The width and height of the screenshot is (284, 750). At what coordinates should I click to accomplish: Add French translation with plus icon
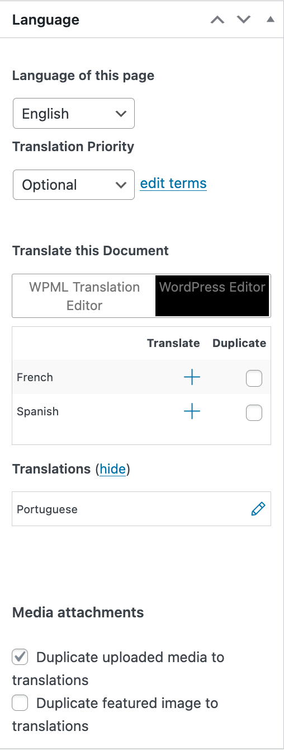192,378
